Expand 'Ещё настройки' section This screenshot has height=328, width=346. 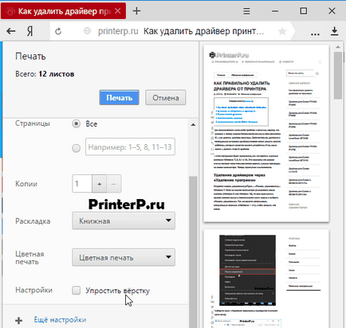[60, 320]
